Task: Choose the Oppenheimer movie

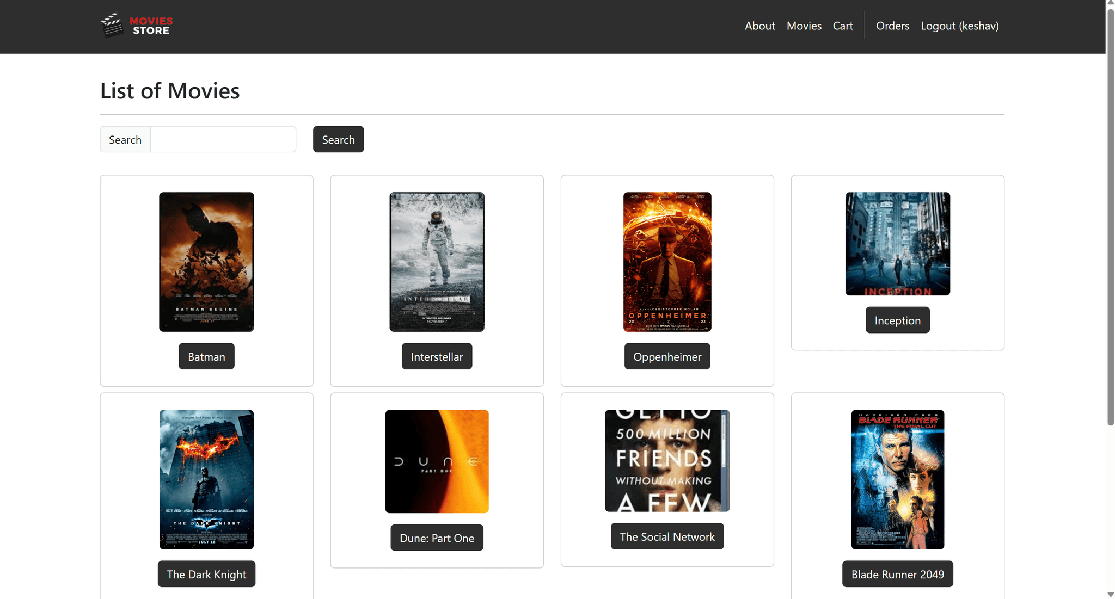Action: [x=667, y=356]
